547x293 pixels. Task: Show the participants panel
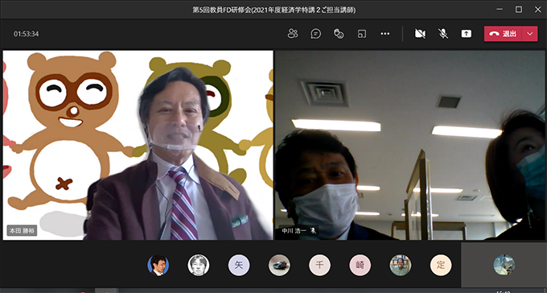click(293, 34)
